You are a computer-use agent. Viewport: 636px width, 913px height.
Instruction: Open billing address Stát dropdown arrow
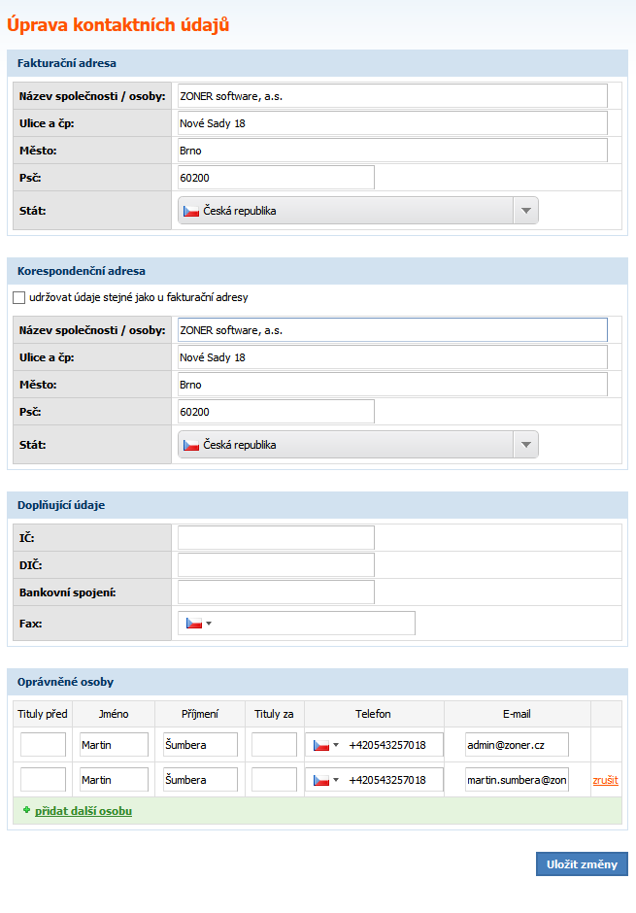[x=525, y=211]
